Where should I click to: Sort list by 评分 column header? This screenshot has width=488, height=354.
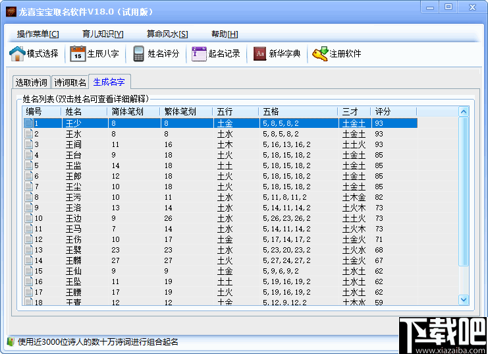tap(394, 111)
